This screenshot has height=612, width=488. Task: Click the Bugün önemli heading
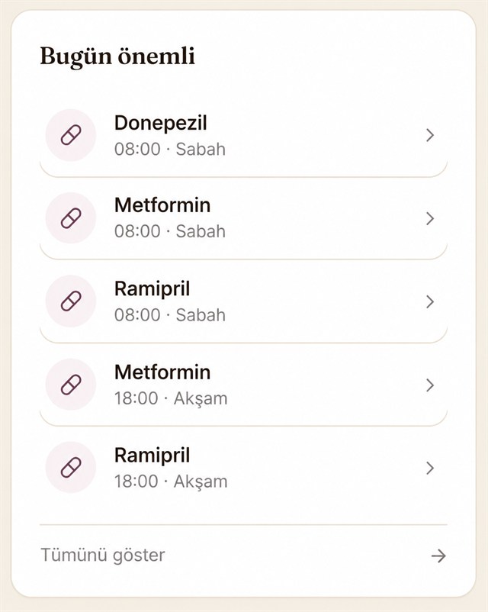coord(117,56)
